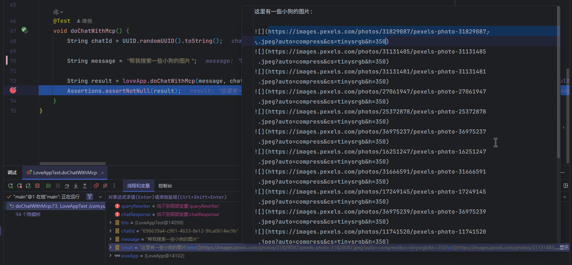572x265 pixels.
Task: Click the Rerun debug test icon
Action: tap(10, 186)
